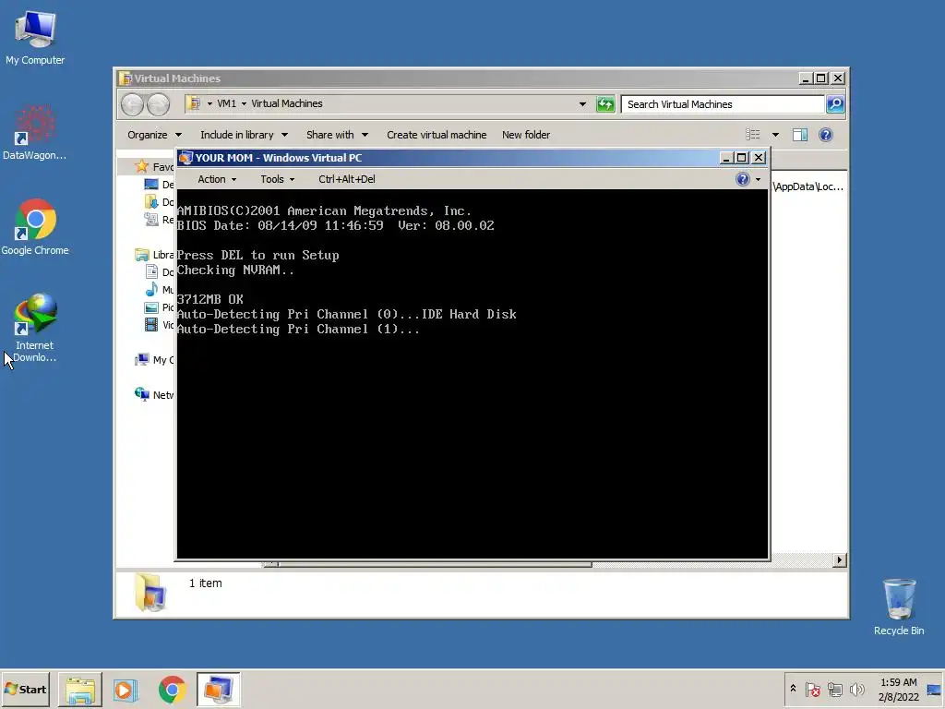Image resolution: width=945 pixels, height=709 pixels.
Task: Open My Computer desktop icon
Action: [x=35, y=38]
